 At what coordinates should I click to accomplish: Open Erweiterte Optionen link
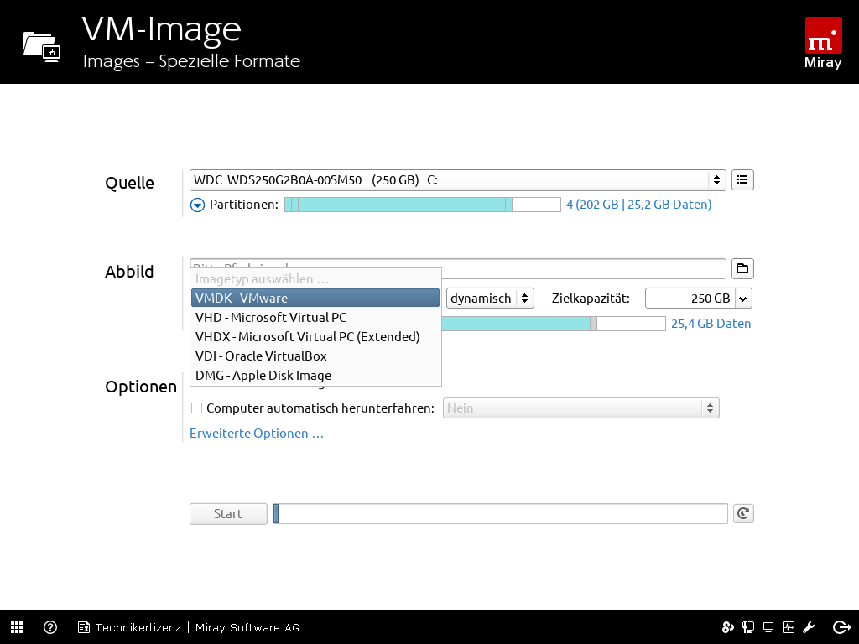tap(257, 434)
